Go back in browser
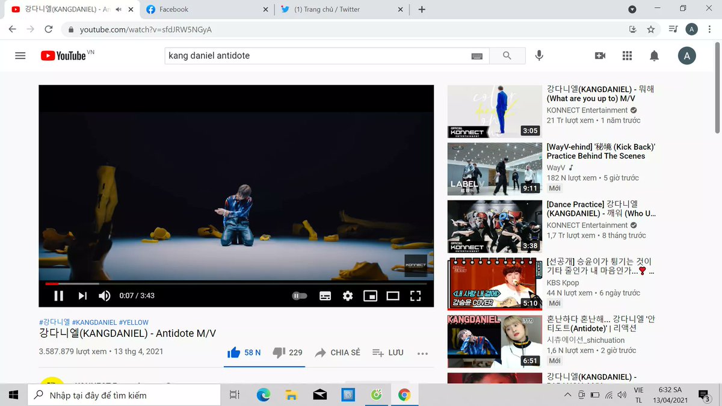The image size is (722, 406). (12, 29)
